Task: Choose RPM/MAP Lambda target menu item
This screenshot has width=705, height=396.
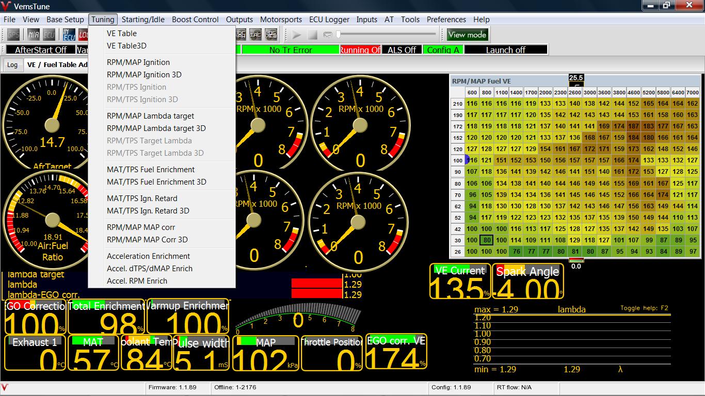Action: point(150,116)
